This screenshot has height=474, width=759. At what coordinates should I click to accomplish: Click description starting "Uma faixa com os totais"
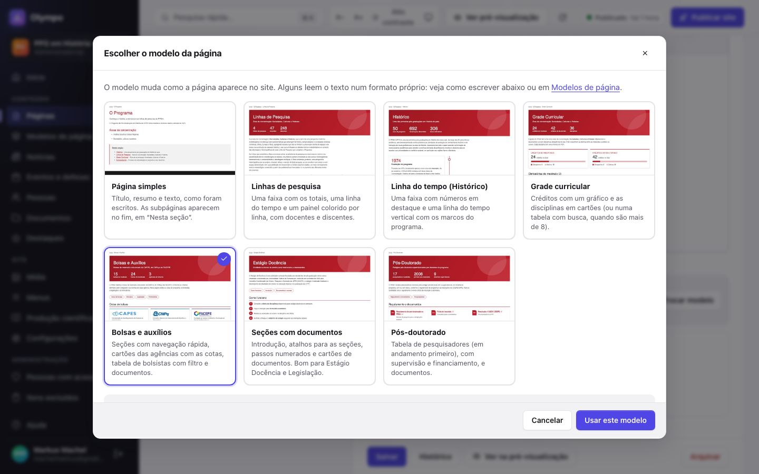(x=306, y=208)
